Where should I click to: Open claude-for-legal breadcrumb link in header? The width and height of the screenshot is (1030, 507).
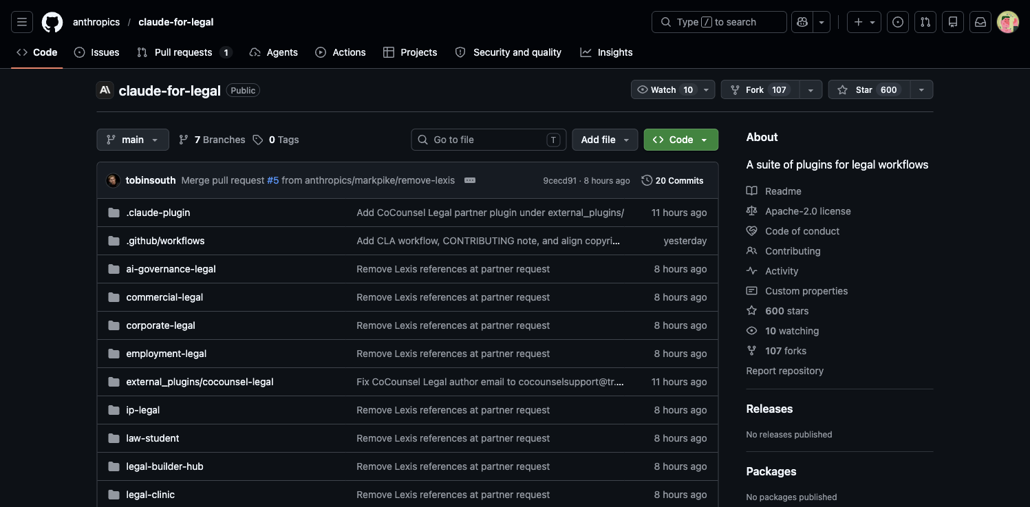176,22
